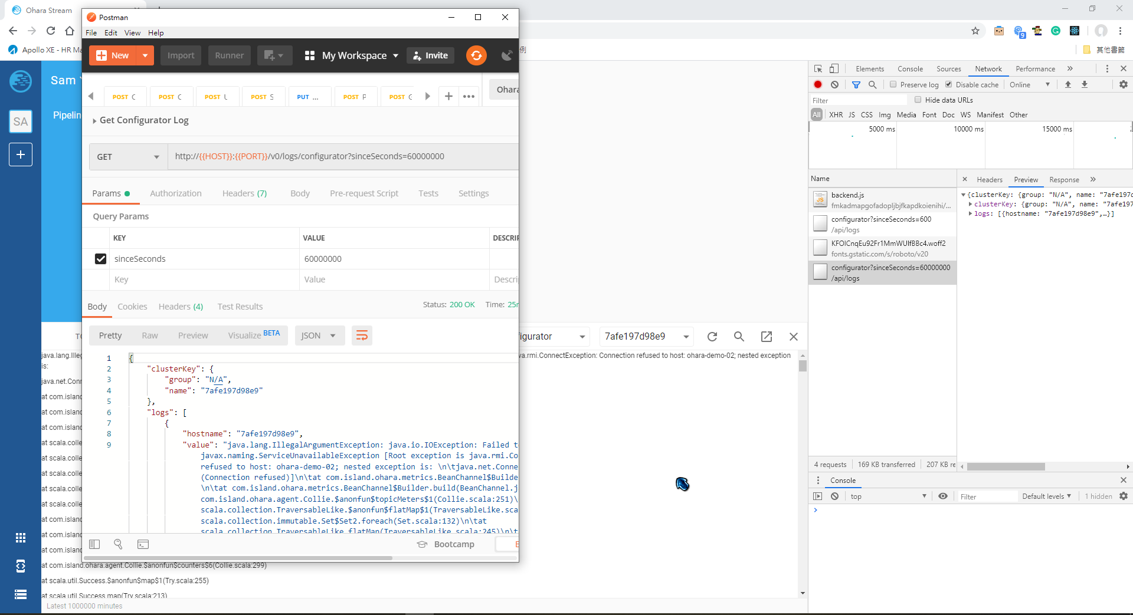1133x615 pixels.
Task: Search the log in Ohara dialog
Action: coord(739,336)
